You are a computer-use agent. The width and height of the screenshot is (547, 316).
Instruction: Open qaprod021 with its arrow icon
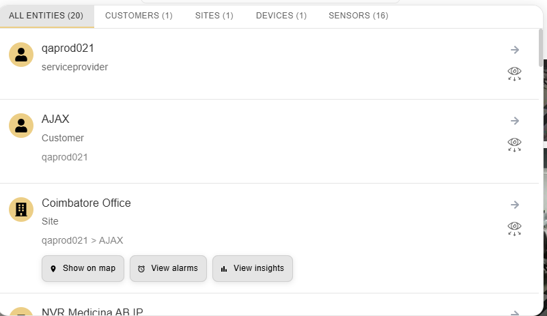click(x=514, y=50)
